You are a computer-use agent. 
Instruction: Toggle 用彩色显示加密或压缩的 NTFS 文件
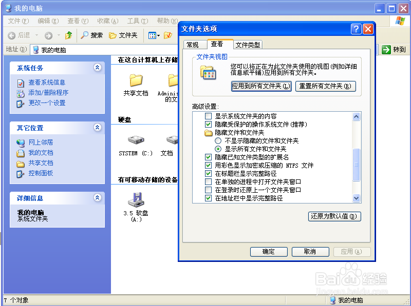tap(208, 165)
